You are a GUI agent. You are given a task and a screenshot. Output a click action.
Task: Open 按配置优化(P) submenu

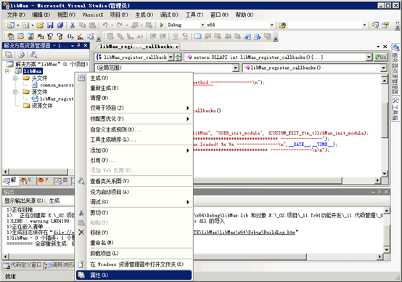tap(134, 119)
